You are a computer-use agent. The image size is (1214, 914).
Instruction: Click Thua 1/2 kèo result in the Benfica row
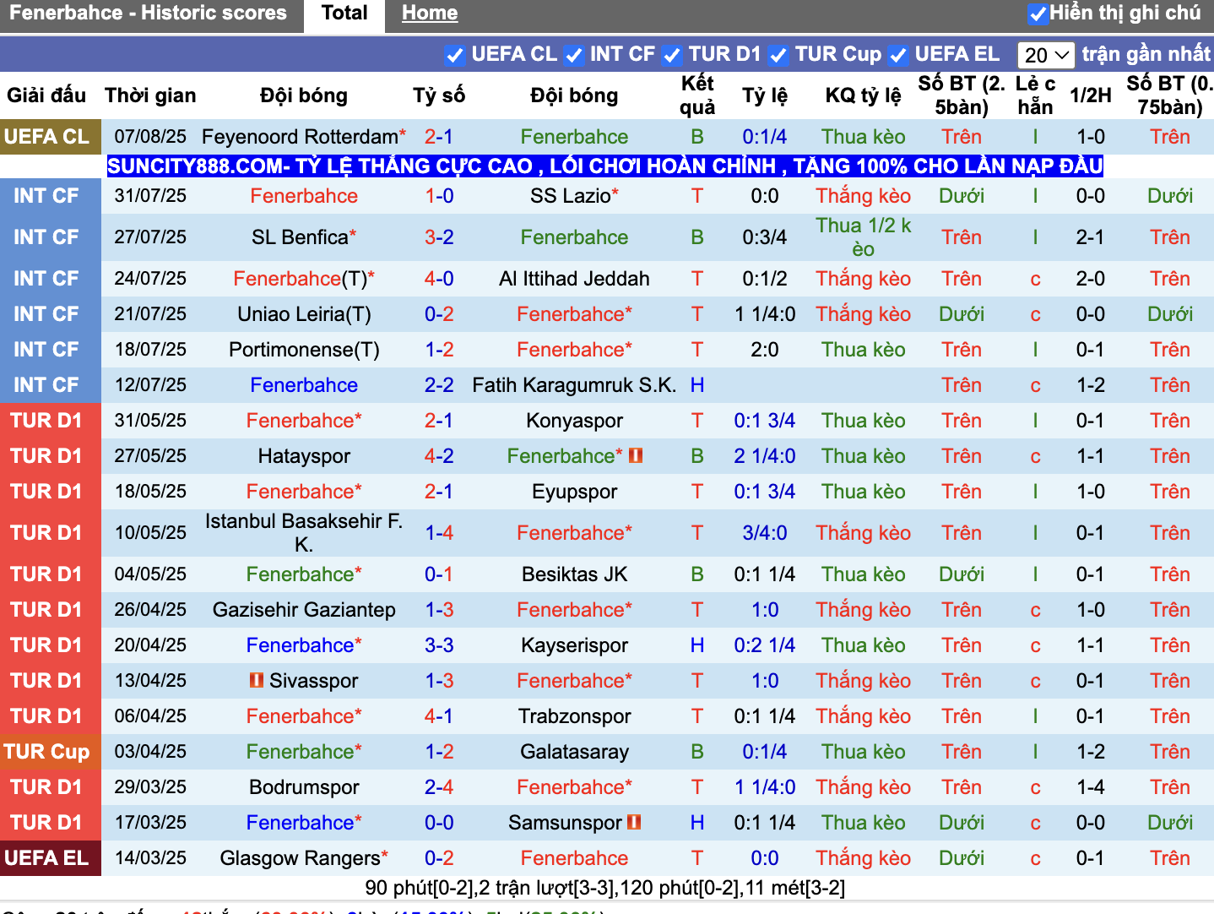[863, 237]
